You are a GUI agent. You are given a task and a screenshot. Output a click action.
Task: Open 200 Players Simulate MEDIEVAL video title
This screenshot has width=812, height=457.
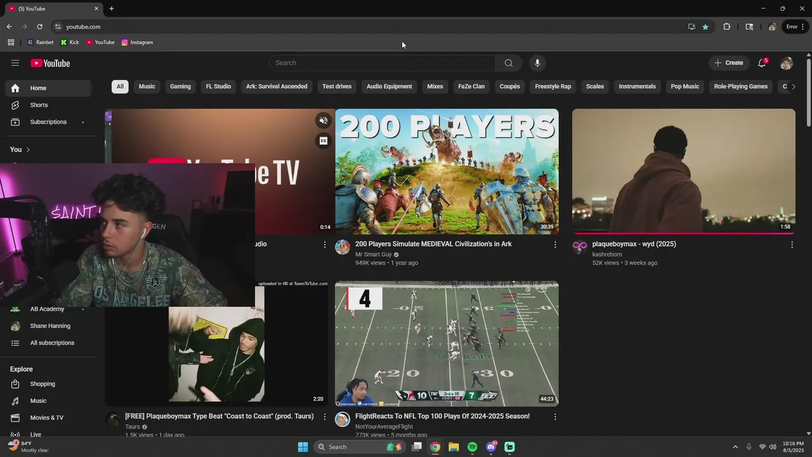(433, 244)
